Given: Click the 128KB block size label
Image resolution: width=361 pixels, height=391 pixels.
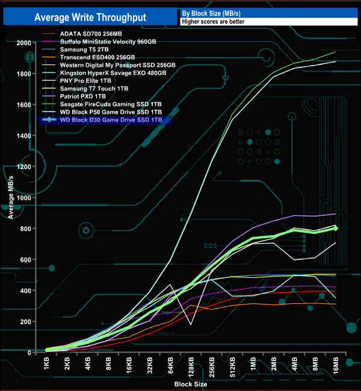Looking at the screenshot, I should [191, 367].
